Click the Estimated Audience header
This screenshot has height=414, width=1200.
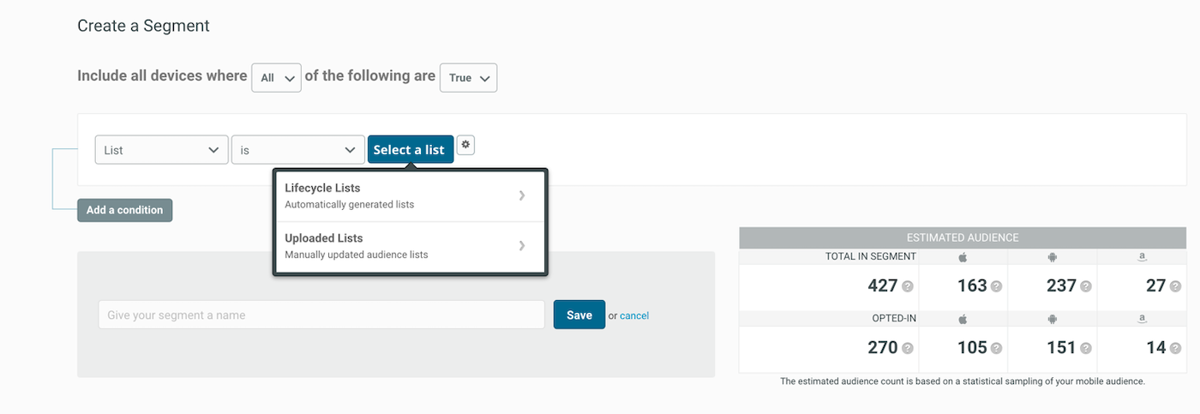[963, 237]
